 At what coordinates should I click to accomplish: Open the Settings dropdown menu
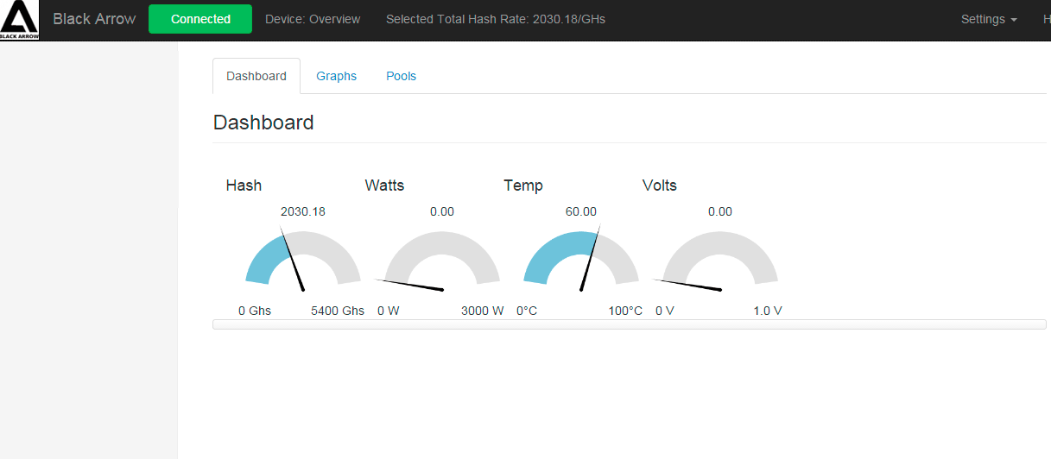(989, 19)
